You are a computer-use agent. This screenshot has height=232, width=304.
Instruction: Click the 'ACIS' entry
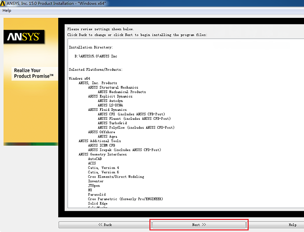pos(92,163)
